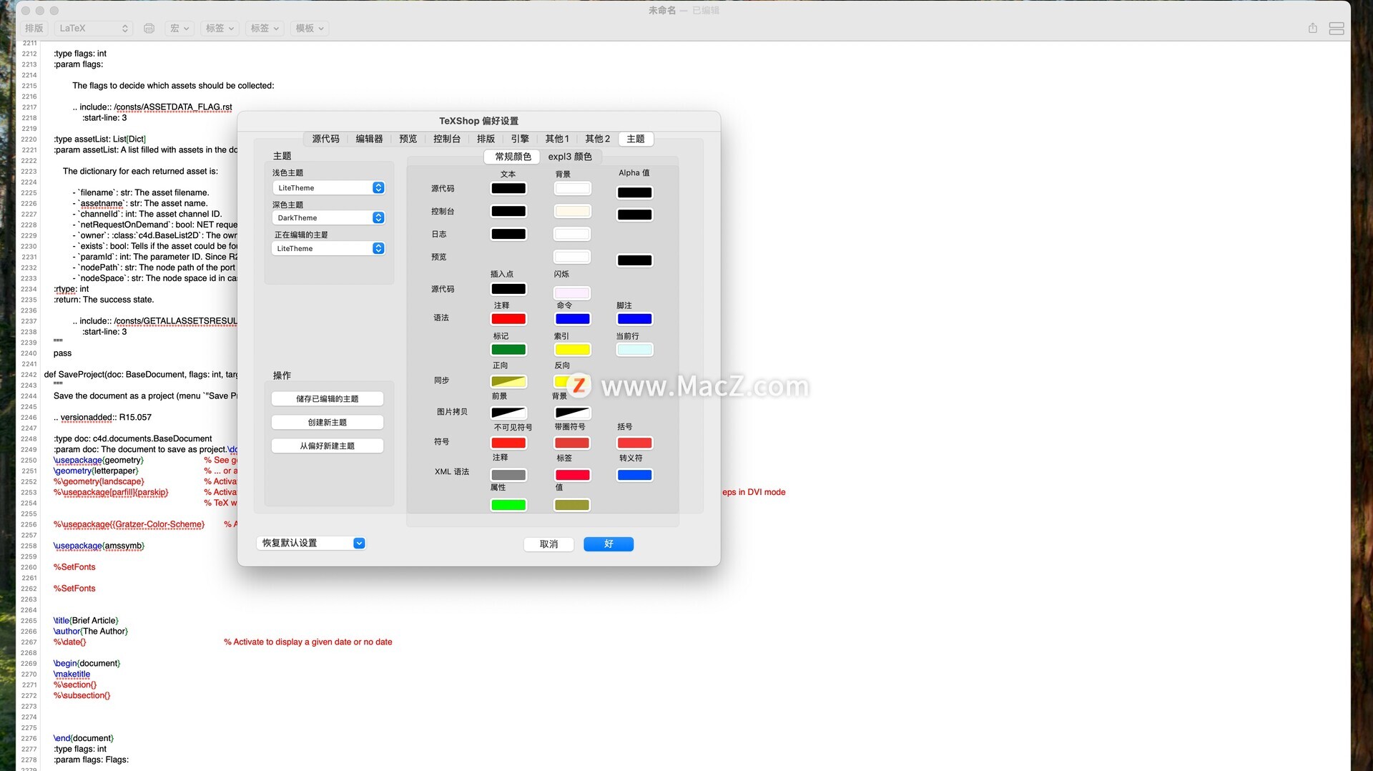Open the 深色主题 DarkTheme popup
The width and height of the screenshot is (1373, 771).
tap(329, 217)
